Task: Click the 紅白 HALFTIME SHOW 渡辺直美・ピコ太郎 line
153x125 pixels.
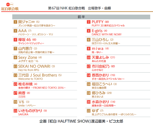Action: 81,121
